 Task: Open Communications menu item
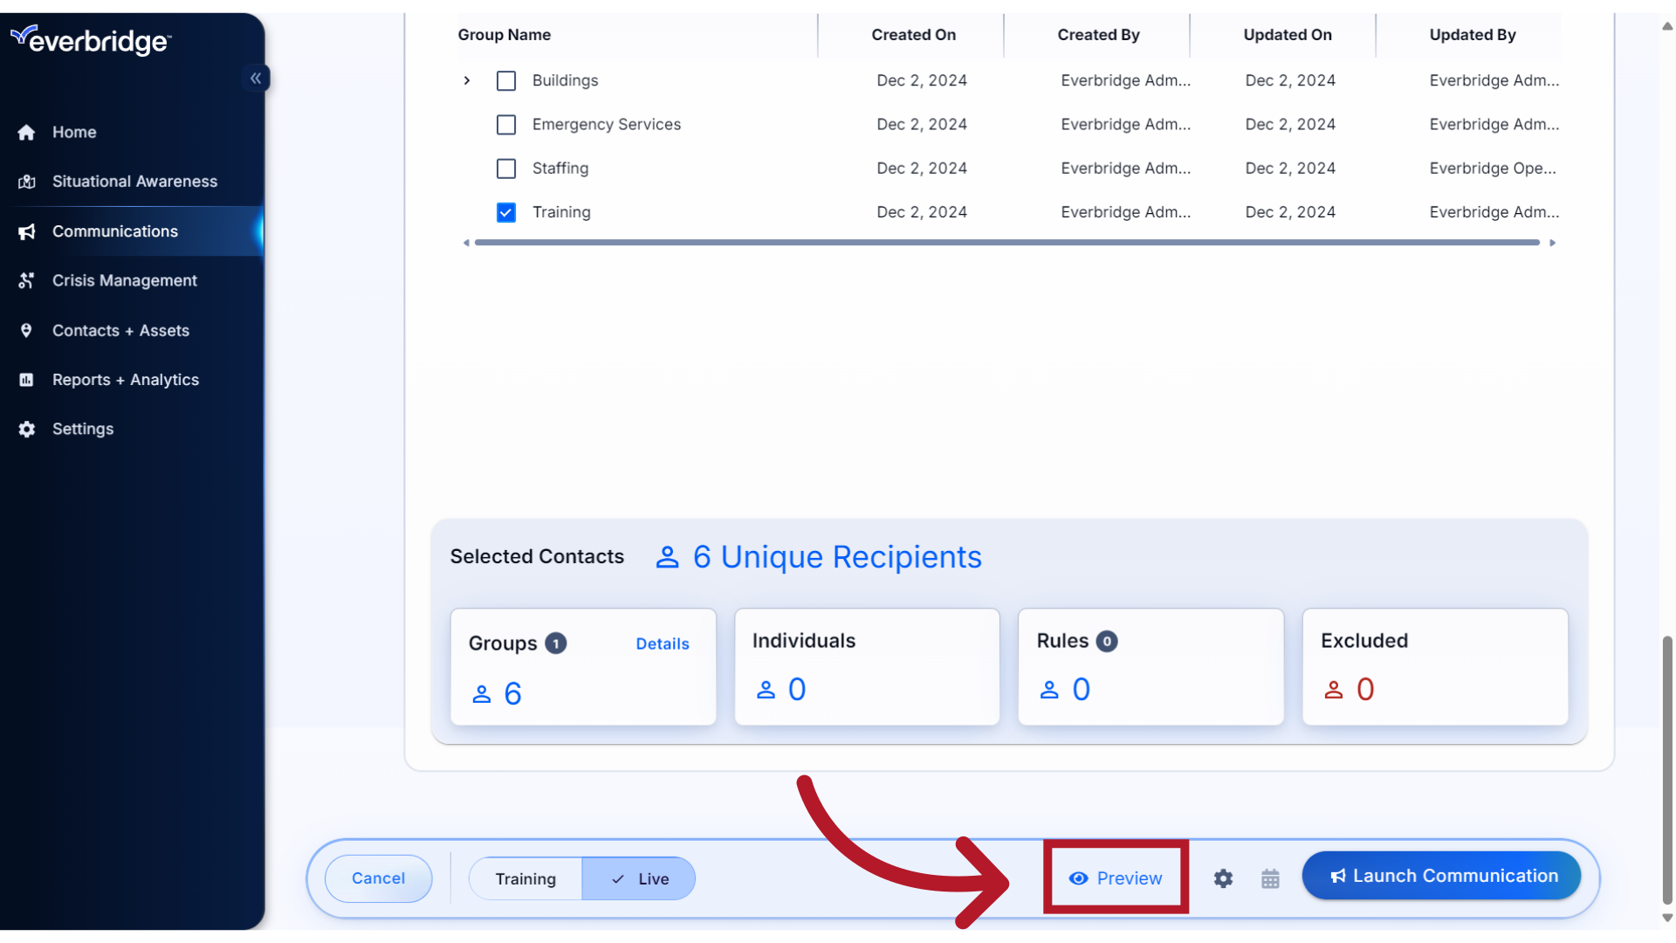pyautogui.click(x=132, y=231)
